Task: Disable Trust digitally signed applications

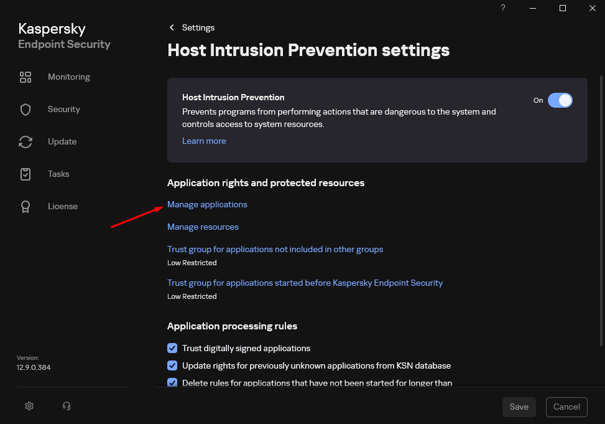Action: tap(172, 348)
